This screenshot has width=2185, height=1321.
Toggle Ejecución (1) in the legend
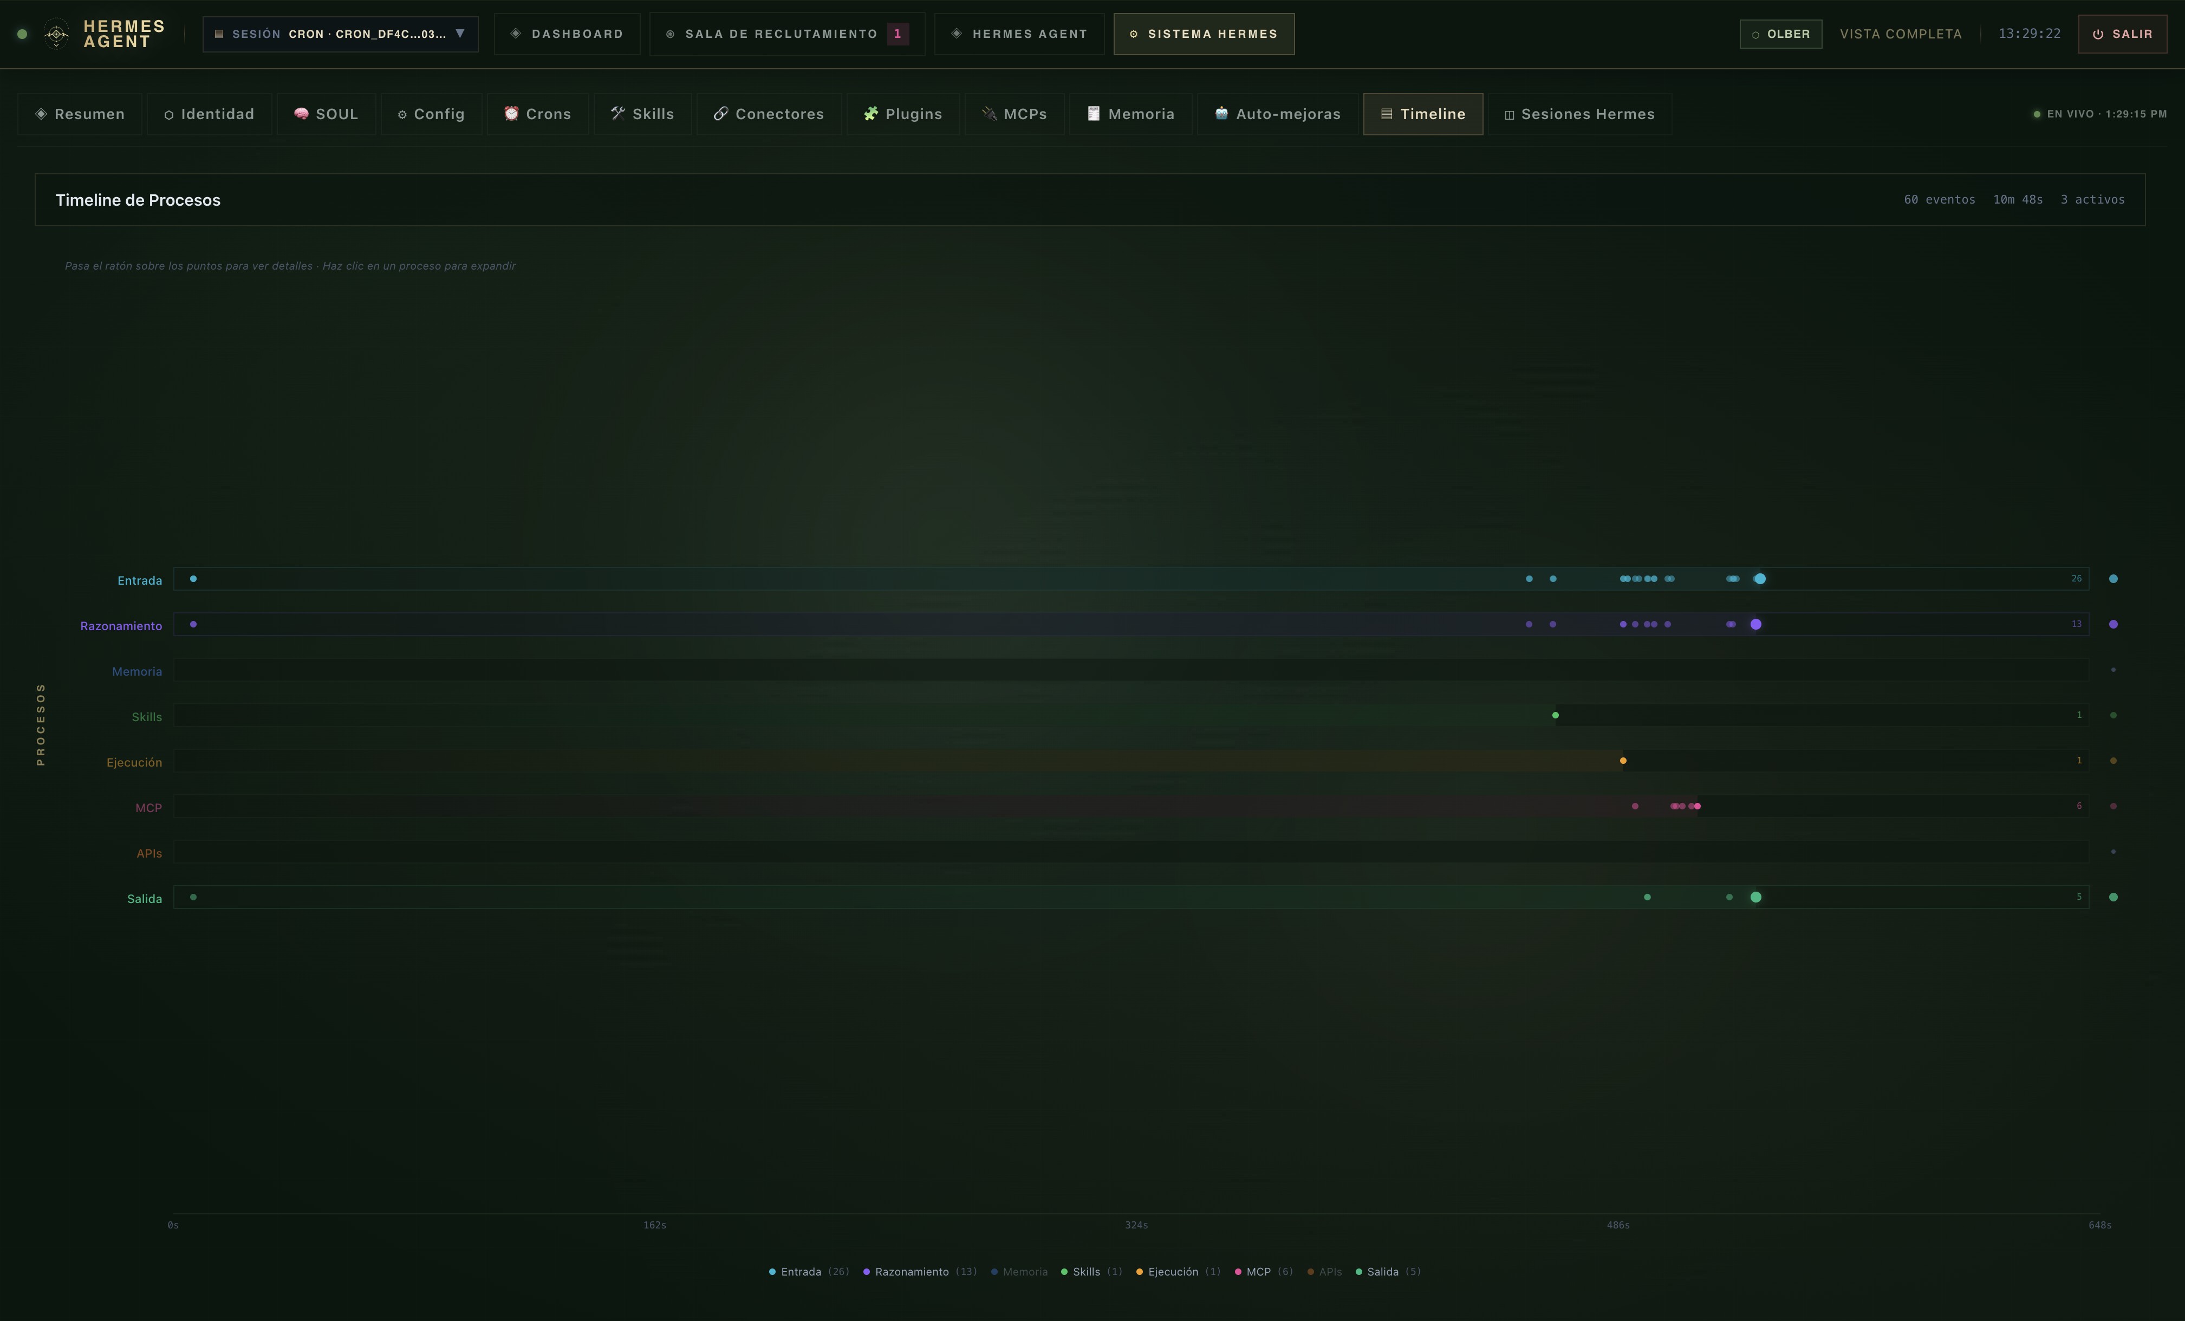coord(1179,1271)
